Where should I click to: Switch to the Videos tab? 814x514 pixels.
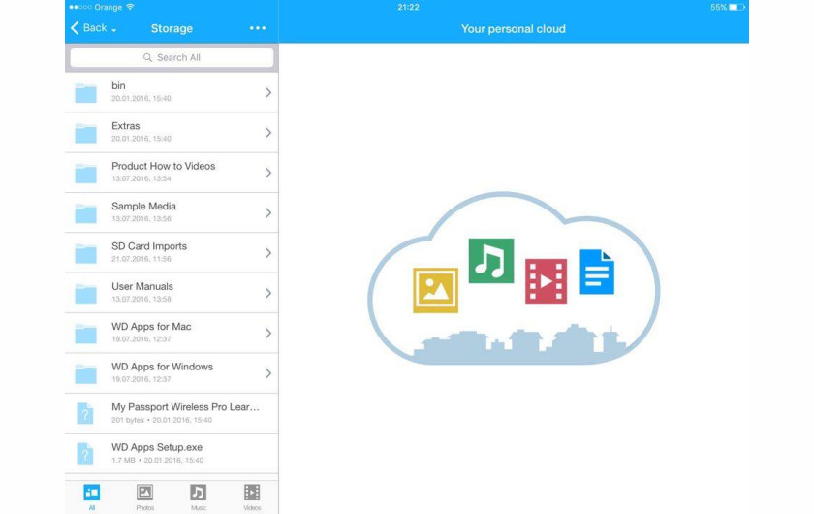click(252, 497)
